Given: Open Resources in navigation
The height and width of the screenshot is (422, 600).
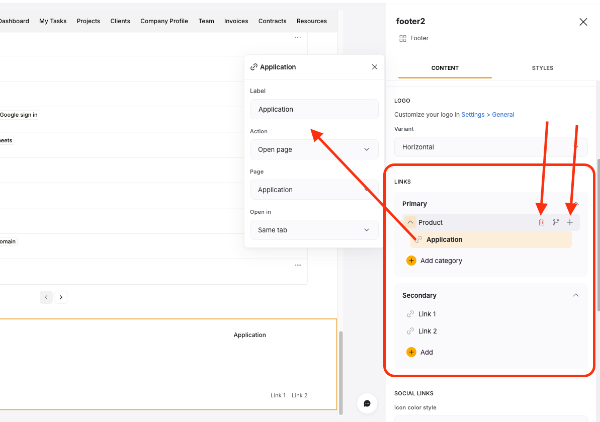Looking at the screenshot, I should (x=312, y=21).
